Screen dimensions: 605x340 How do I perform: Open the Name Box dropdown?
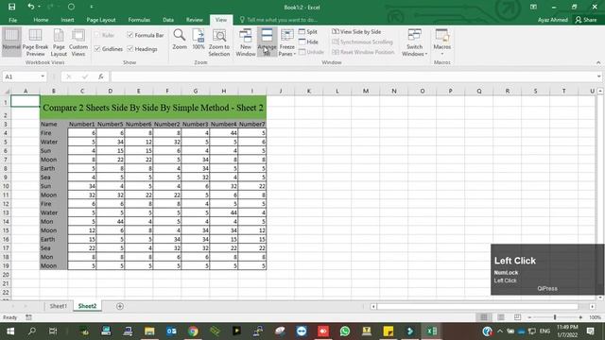(43, 76)
